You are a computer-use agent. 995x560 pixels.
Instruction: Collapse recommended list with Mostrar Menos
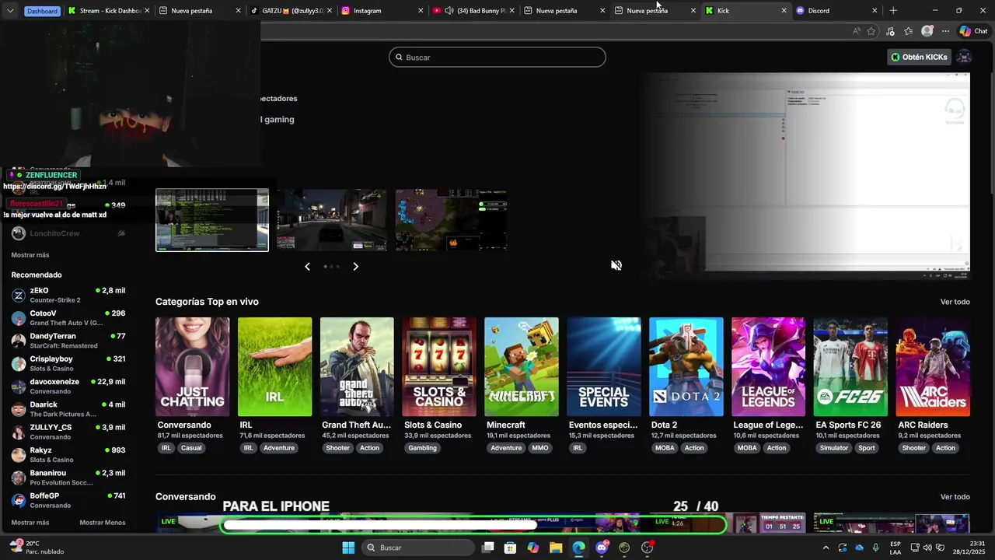pos(103,523)
